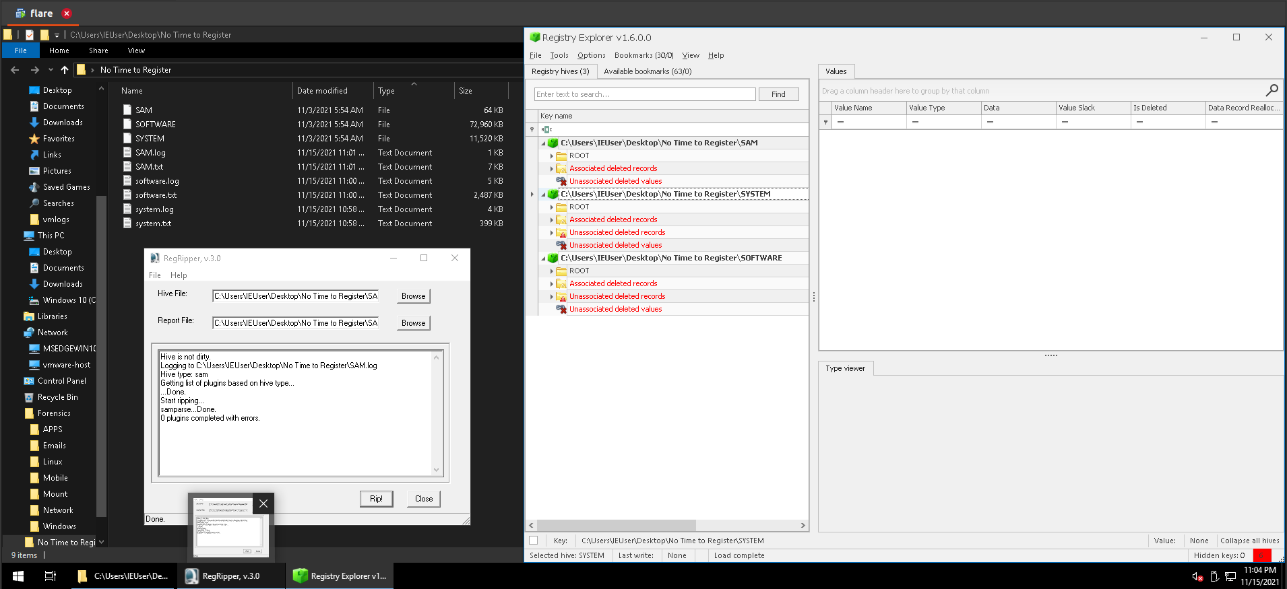Viewport: 1287px width, 589px height.
Task: Click horizontal scrollbar in registry hives tree
Action: [x=616, y=525]
